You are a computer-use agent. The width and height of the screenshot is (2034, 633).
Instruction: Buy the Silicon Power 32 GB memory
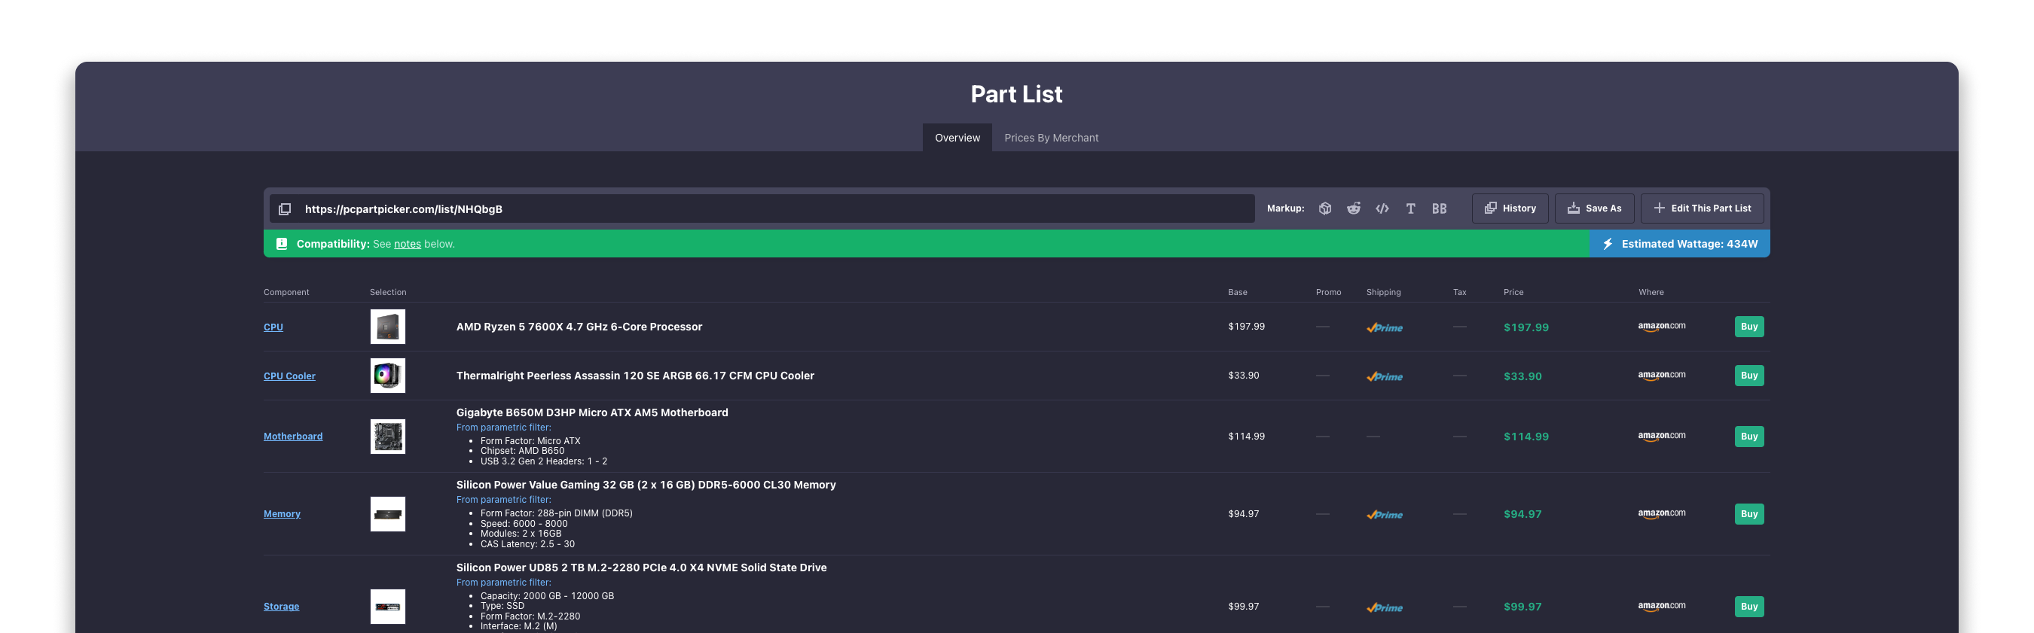(x=1749, y=514)
